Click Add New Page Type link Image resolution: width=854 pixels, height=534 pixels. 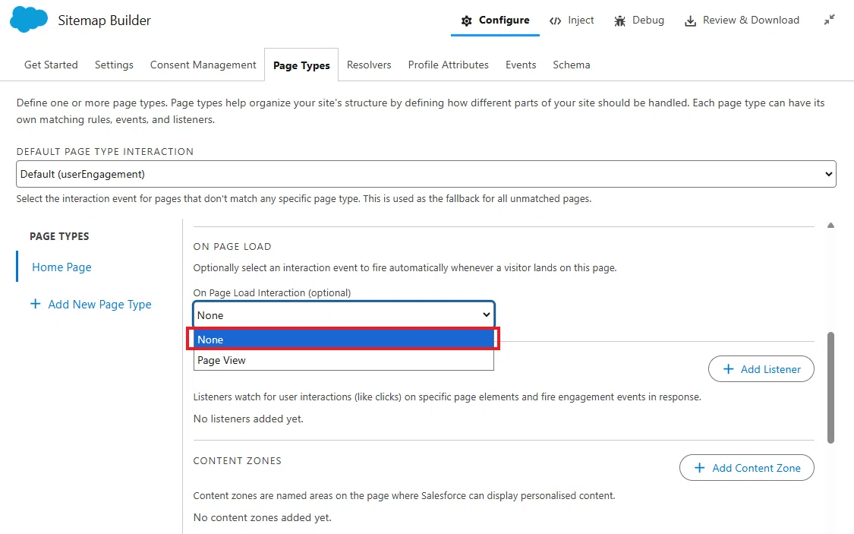point(99,305)
